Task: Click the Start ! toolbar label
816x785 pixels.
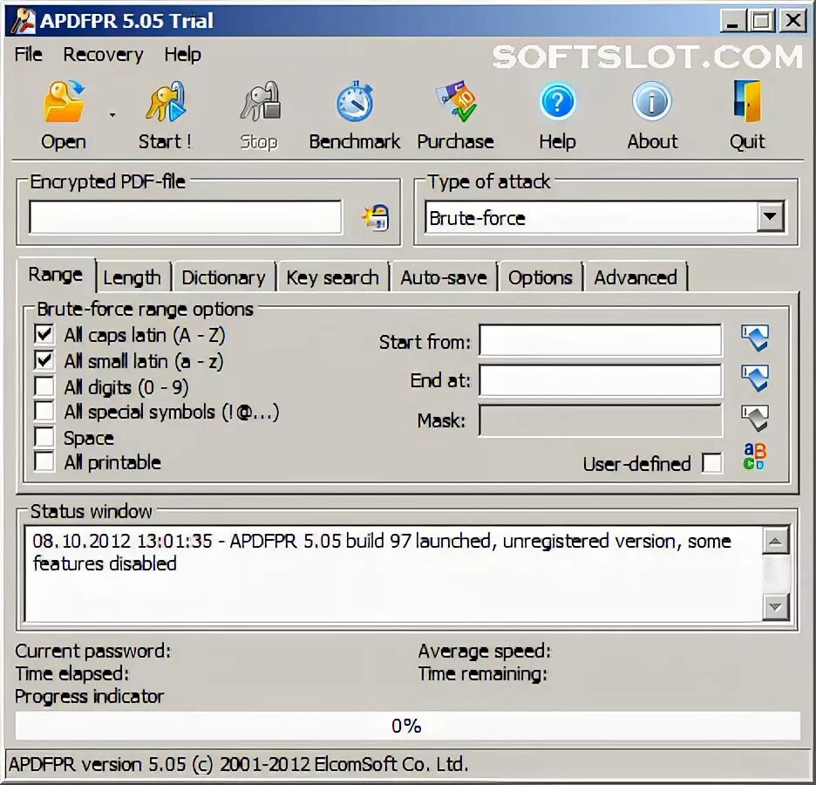Action: [166, 141]
